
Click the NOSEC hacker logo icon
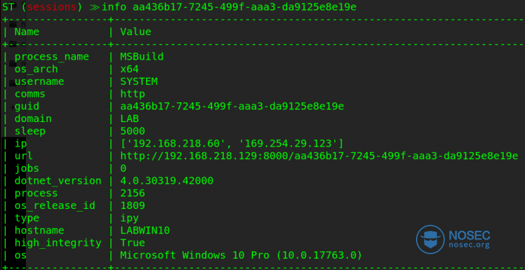430,239
